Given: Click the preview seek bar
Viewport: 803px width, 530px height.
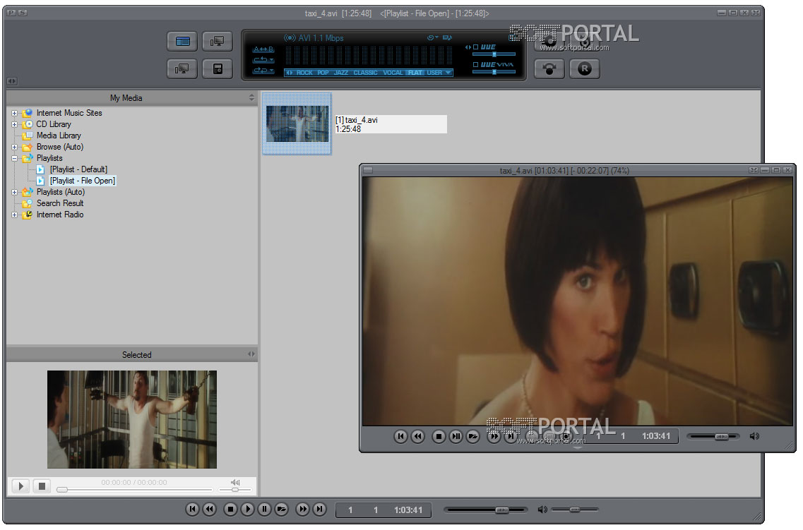Looking at the screenshot, I should pyautogui.click(x=135, y=490).
